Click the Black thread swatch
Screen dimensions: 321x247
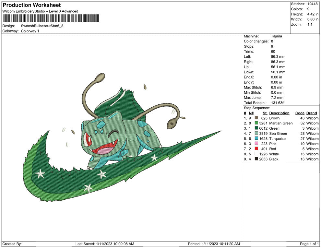pos(256,159)
